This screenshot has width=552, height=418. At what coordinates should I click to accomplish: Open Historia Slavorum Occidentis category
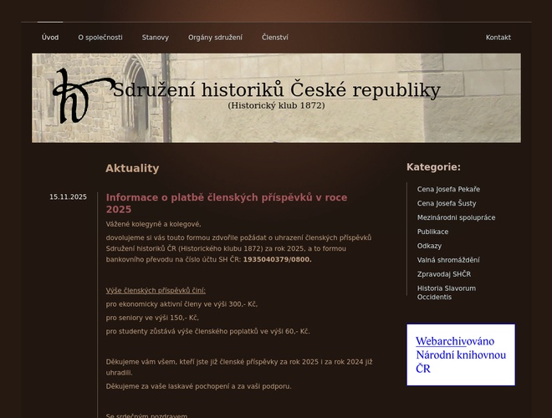point(446,293)
